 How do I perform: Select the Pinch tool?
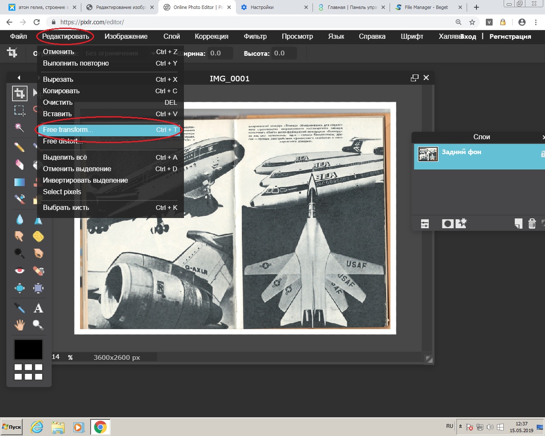pyautogui.click(x=38, y=288)
